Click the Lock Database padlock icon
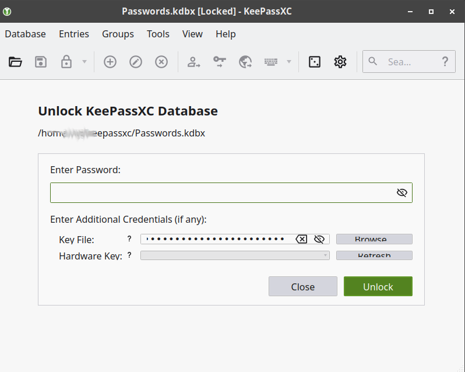The width and height of the screenshot is (465, 372). 66,62
